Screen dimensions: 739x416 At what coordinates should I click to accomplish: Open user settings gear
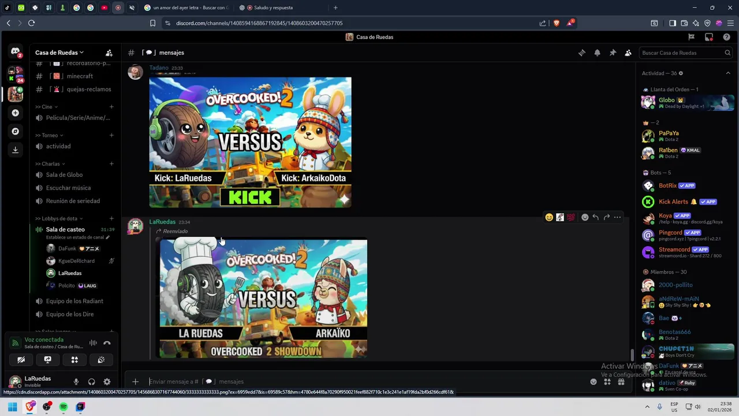click(x=107, y=382)
